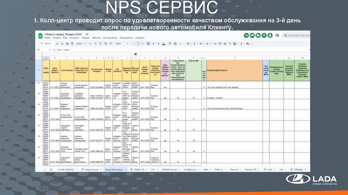Open the filter views dropdown
The width and height of the screenshot is (348, 195).
click(236, 44)
